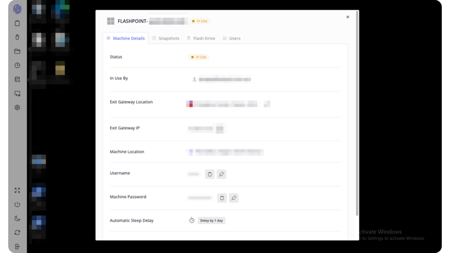The width and height of the screenshot is (450, 253).
Task: Open the folder icon in sidebar
Action: [17, 51]
